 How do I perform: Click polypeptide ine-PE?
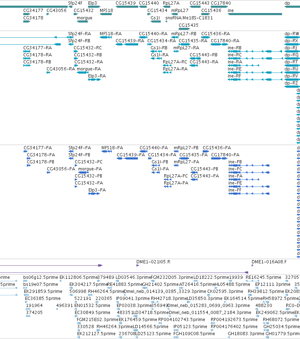click(x=235, y=183)
